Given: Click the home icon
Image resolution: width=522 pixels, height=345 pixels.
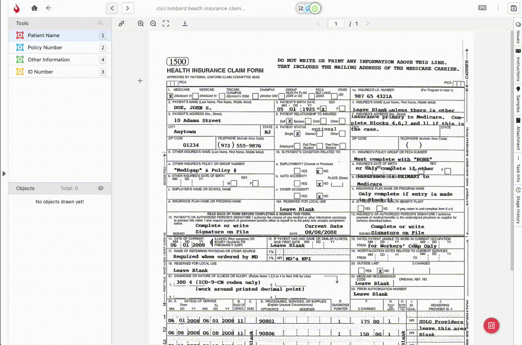Looking at the screenshot, I should point(34,8).
